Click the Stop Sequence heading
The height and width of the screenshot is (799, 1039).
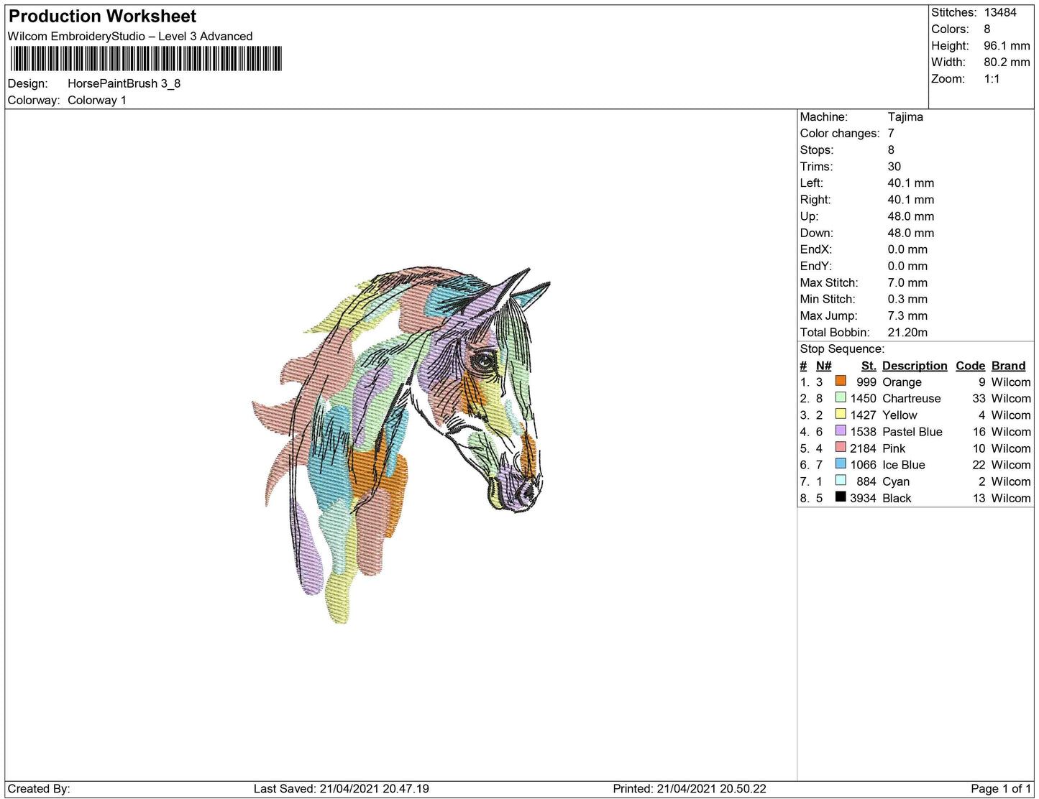842,348
